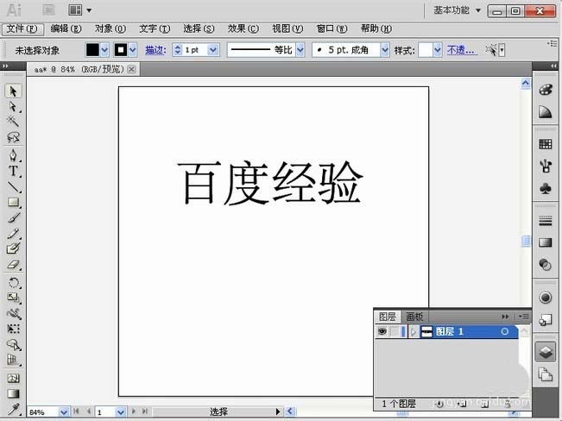Select the Perspective Grid tool
The image size is (562, 421).
(13, 360)
